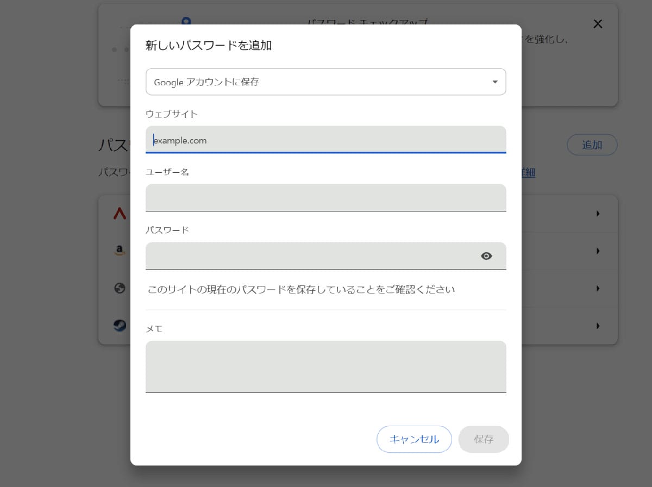Image resolution: width=652 pixels, height=487 pixels.
Task: Click the Amazon site icon
Action: click(120, 251)
